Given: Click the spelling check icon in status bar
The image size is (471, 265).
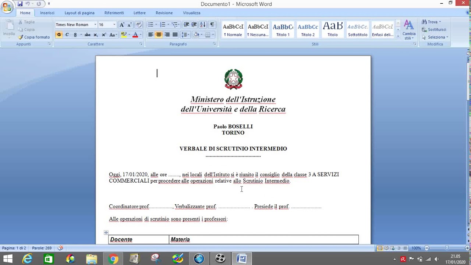Looking at the screenshot, I should tap(60, 248).
